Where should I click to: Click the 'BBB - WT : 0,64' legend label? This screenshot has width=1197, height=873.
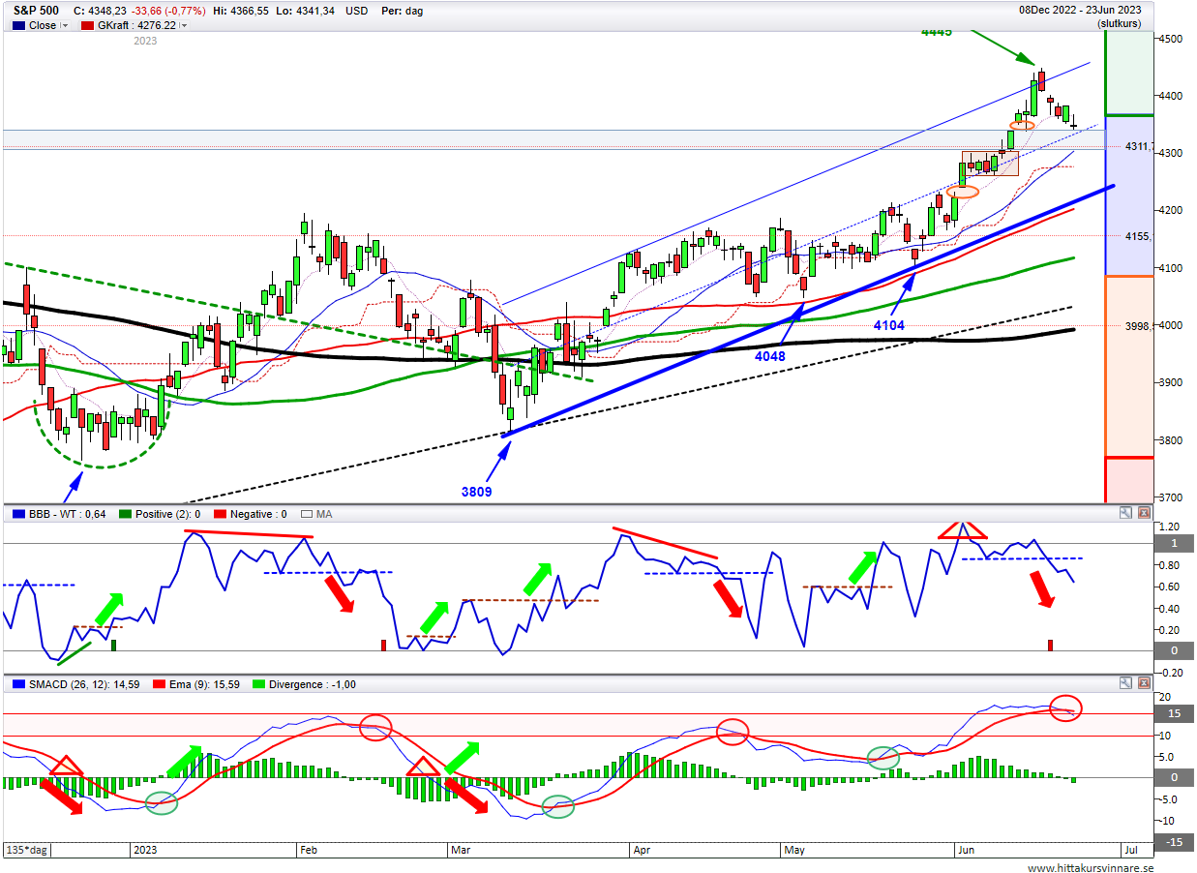point(67,514)
